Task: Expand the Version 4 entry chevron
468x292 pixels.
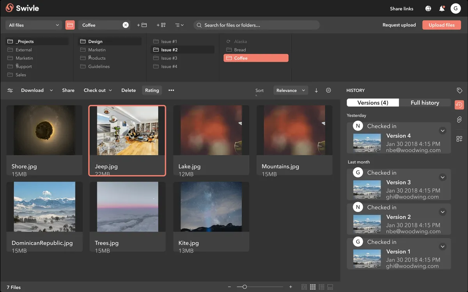Action: pyautogui.click(x=442, y=131)
